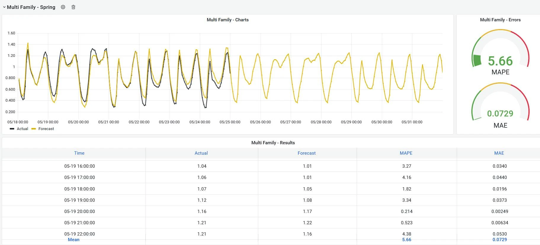Viewport: 540px width, 245px height.
Task: Select the time cell 05-19 21:00:00
Action: click(x=80, y=223)
